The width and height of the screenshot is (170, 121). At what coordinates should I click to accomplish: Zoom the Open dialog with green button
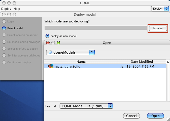(58, 43)
